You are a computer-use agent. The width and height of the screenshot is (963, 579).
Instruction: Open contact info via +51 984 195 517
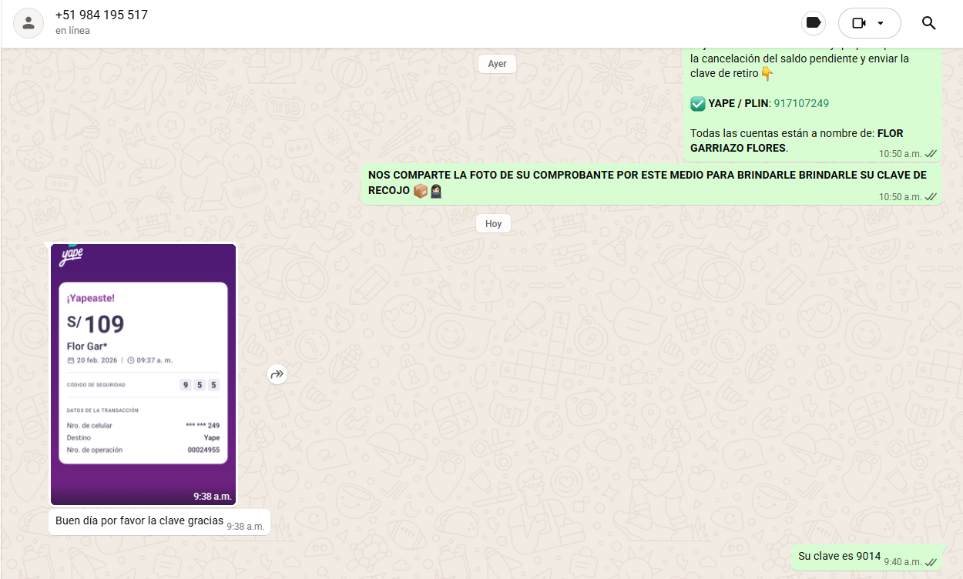click(102, 15)
